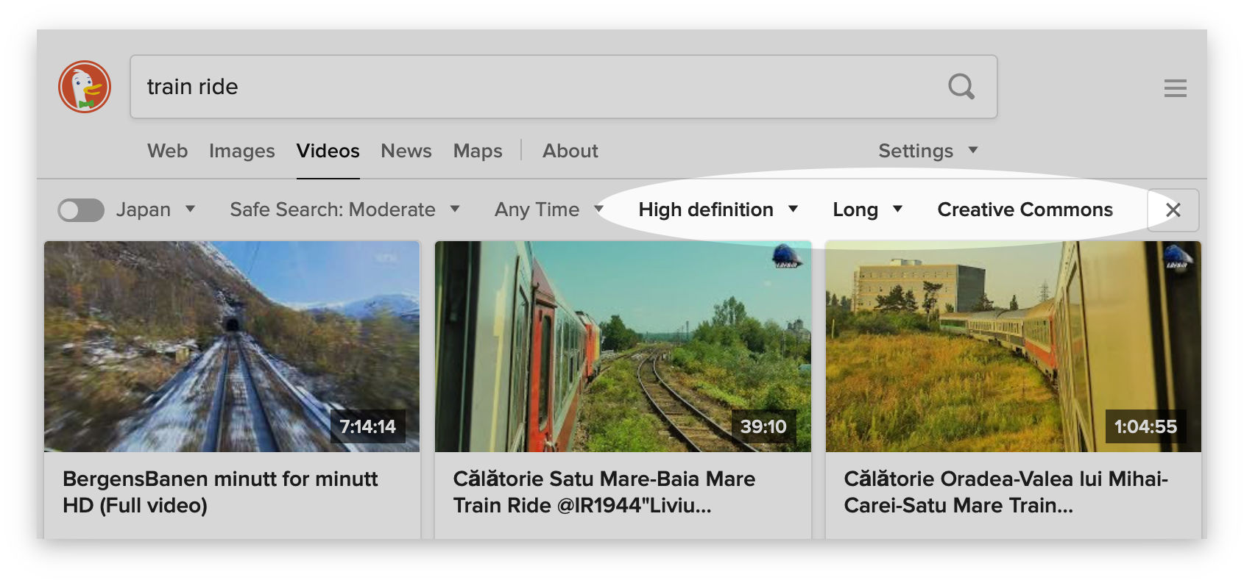Switch to the Images tab
Viewport: 1244px width, 583px height.
pos(241,151)
